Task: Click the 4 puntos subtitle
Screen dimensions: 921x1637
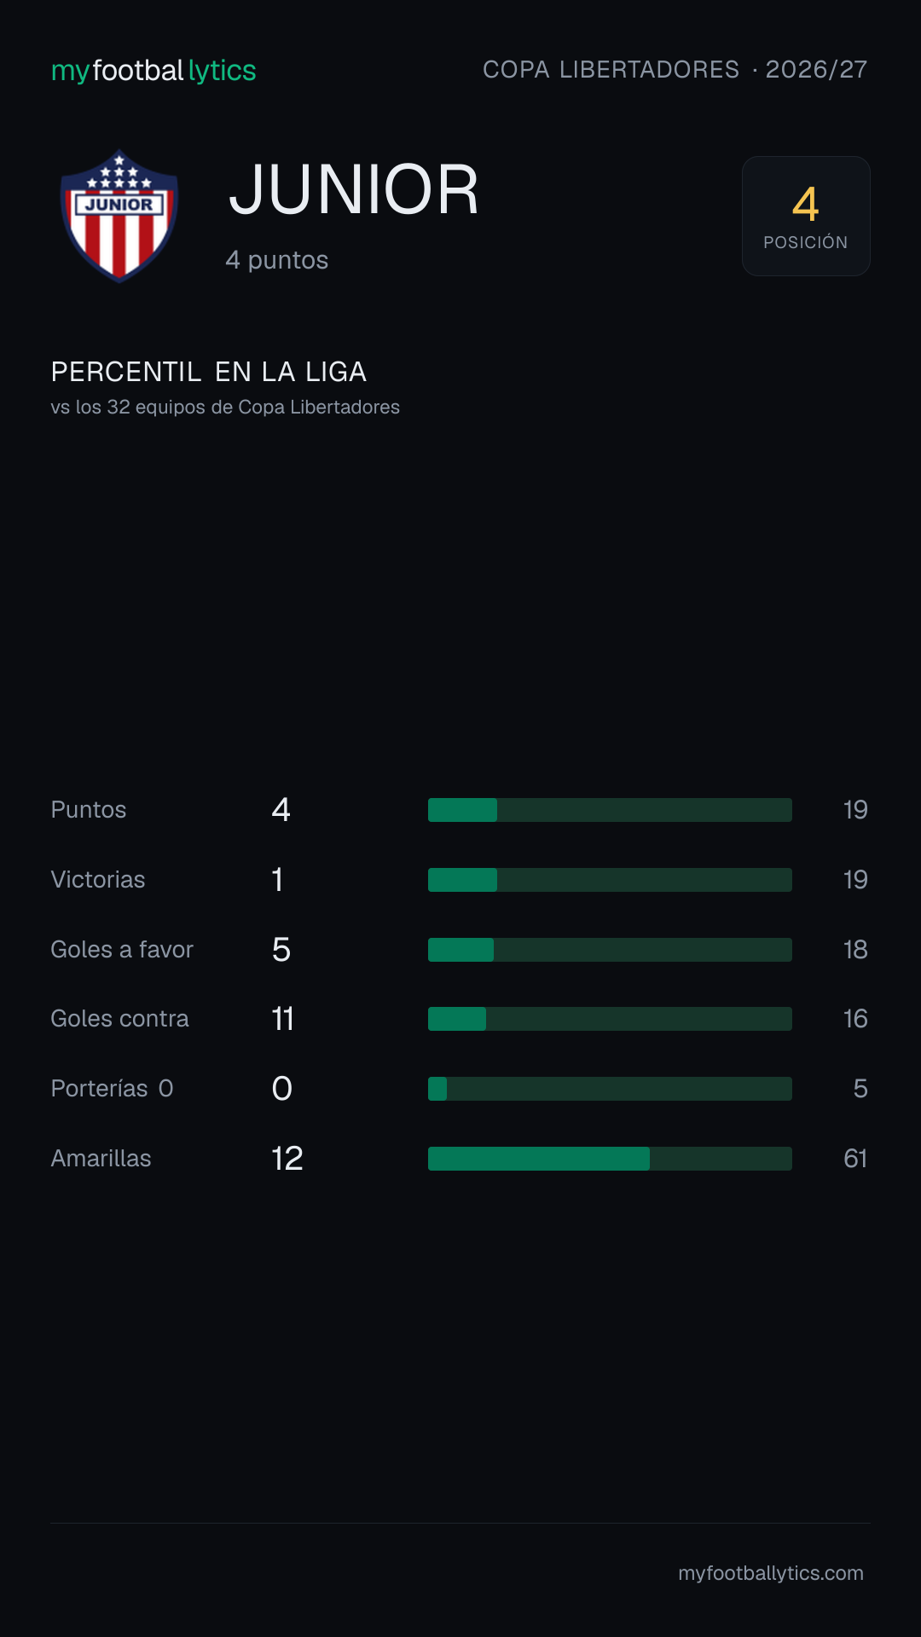Action: (277, 260)
